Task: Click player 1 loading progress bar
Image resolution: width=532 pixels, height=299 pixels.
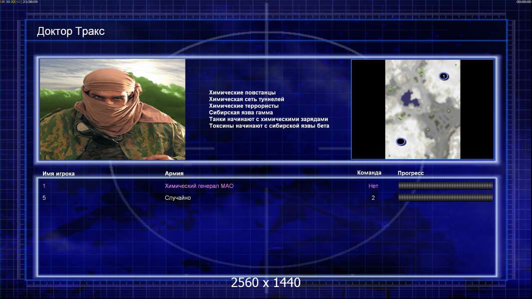Action: (445, 185)
